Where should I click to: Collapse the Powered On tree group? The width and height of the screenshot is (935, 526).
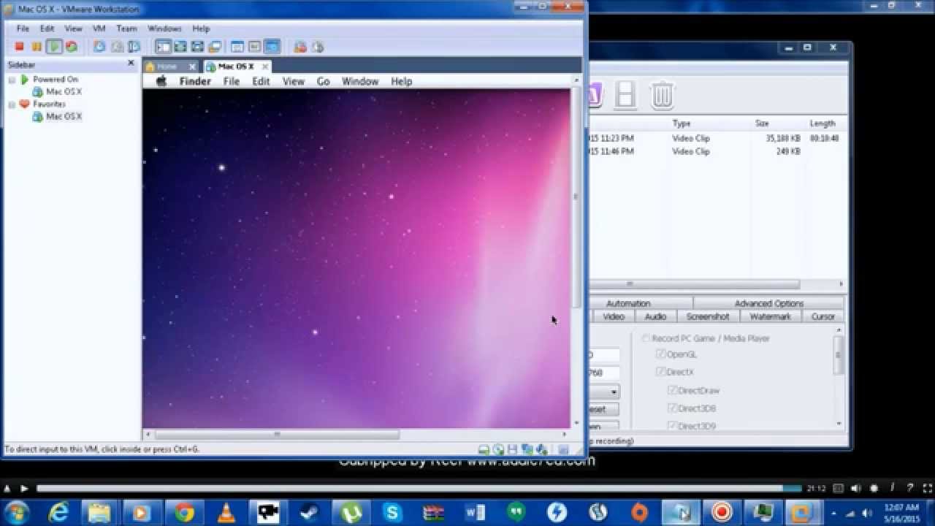click(12, 79)
